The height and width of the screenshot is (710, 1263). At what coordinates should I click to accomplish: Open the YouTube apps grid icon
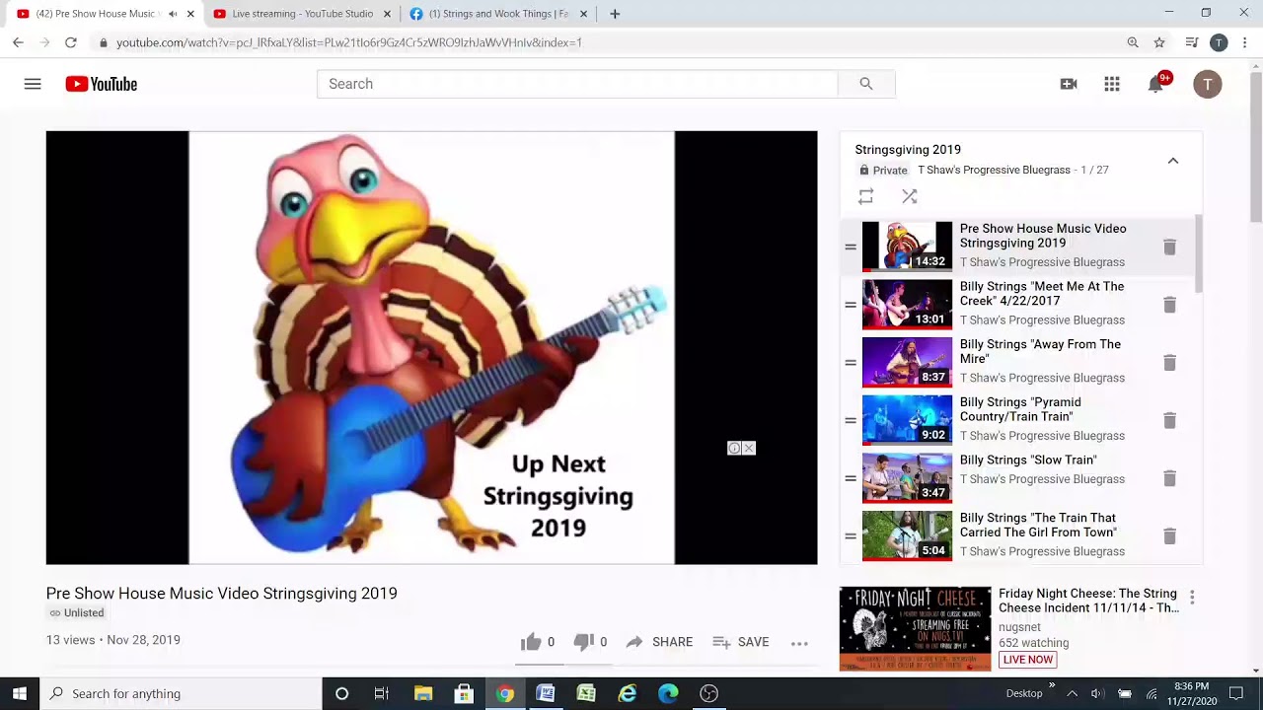click(1112, 84)
